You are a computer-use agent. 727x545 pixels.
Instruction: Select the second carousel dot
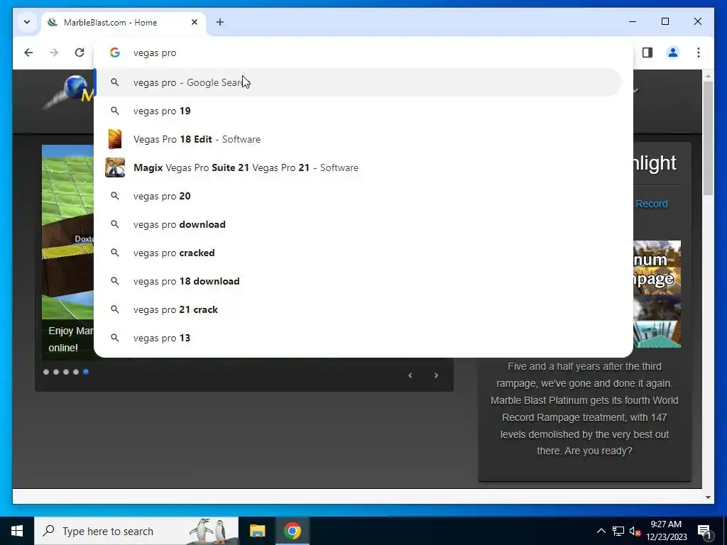[55, 372]
